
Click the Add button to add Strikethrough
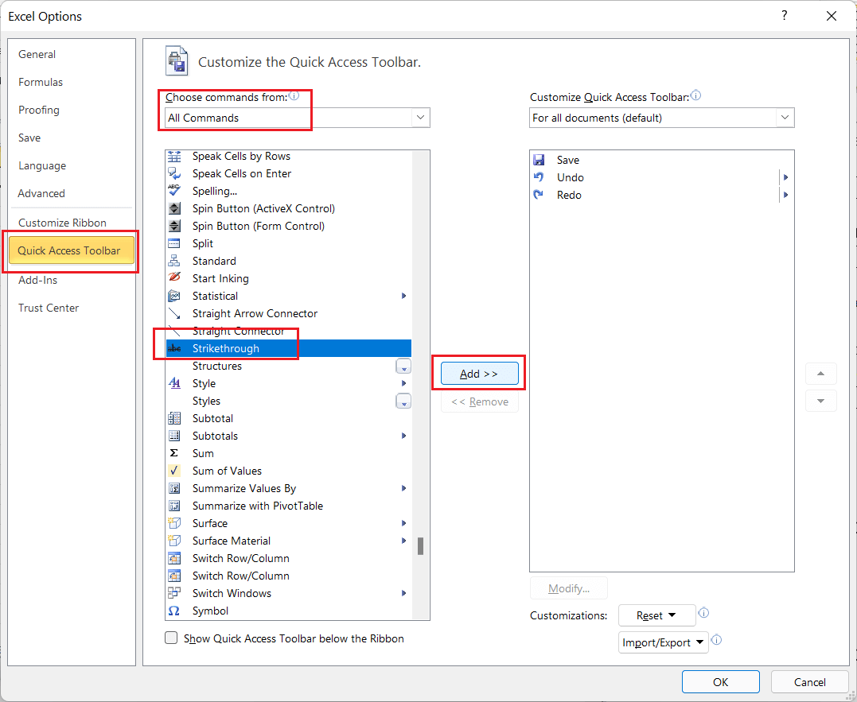(478, 373)
